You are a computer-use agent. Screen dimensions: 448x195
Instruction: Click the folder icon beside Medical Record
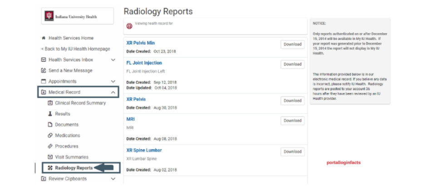pyautogui.click(x=44, y=92)
